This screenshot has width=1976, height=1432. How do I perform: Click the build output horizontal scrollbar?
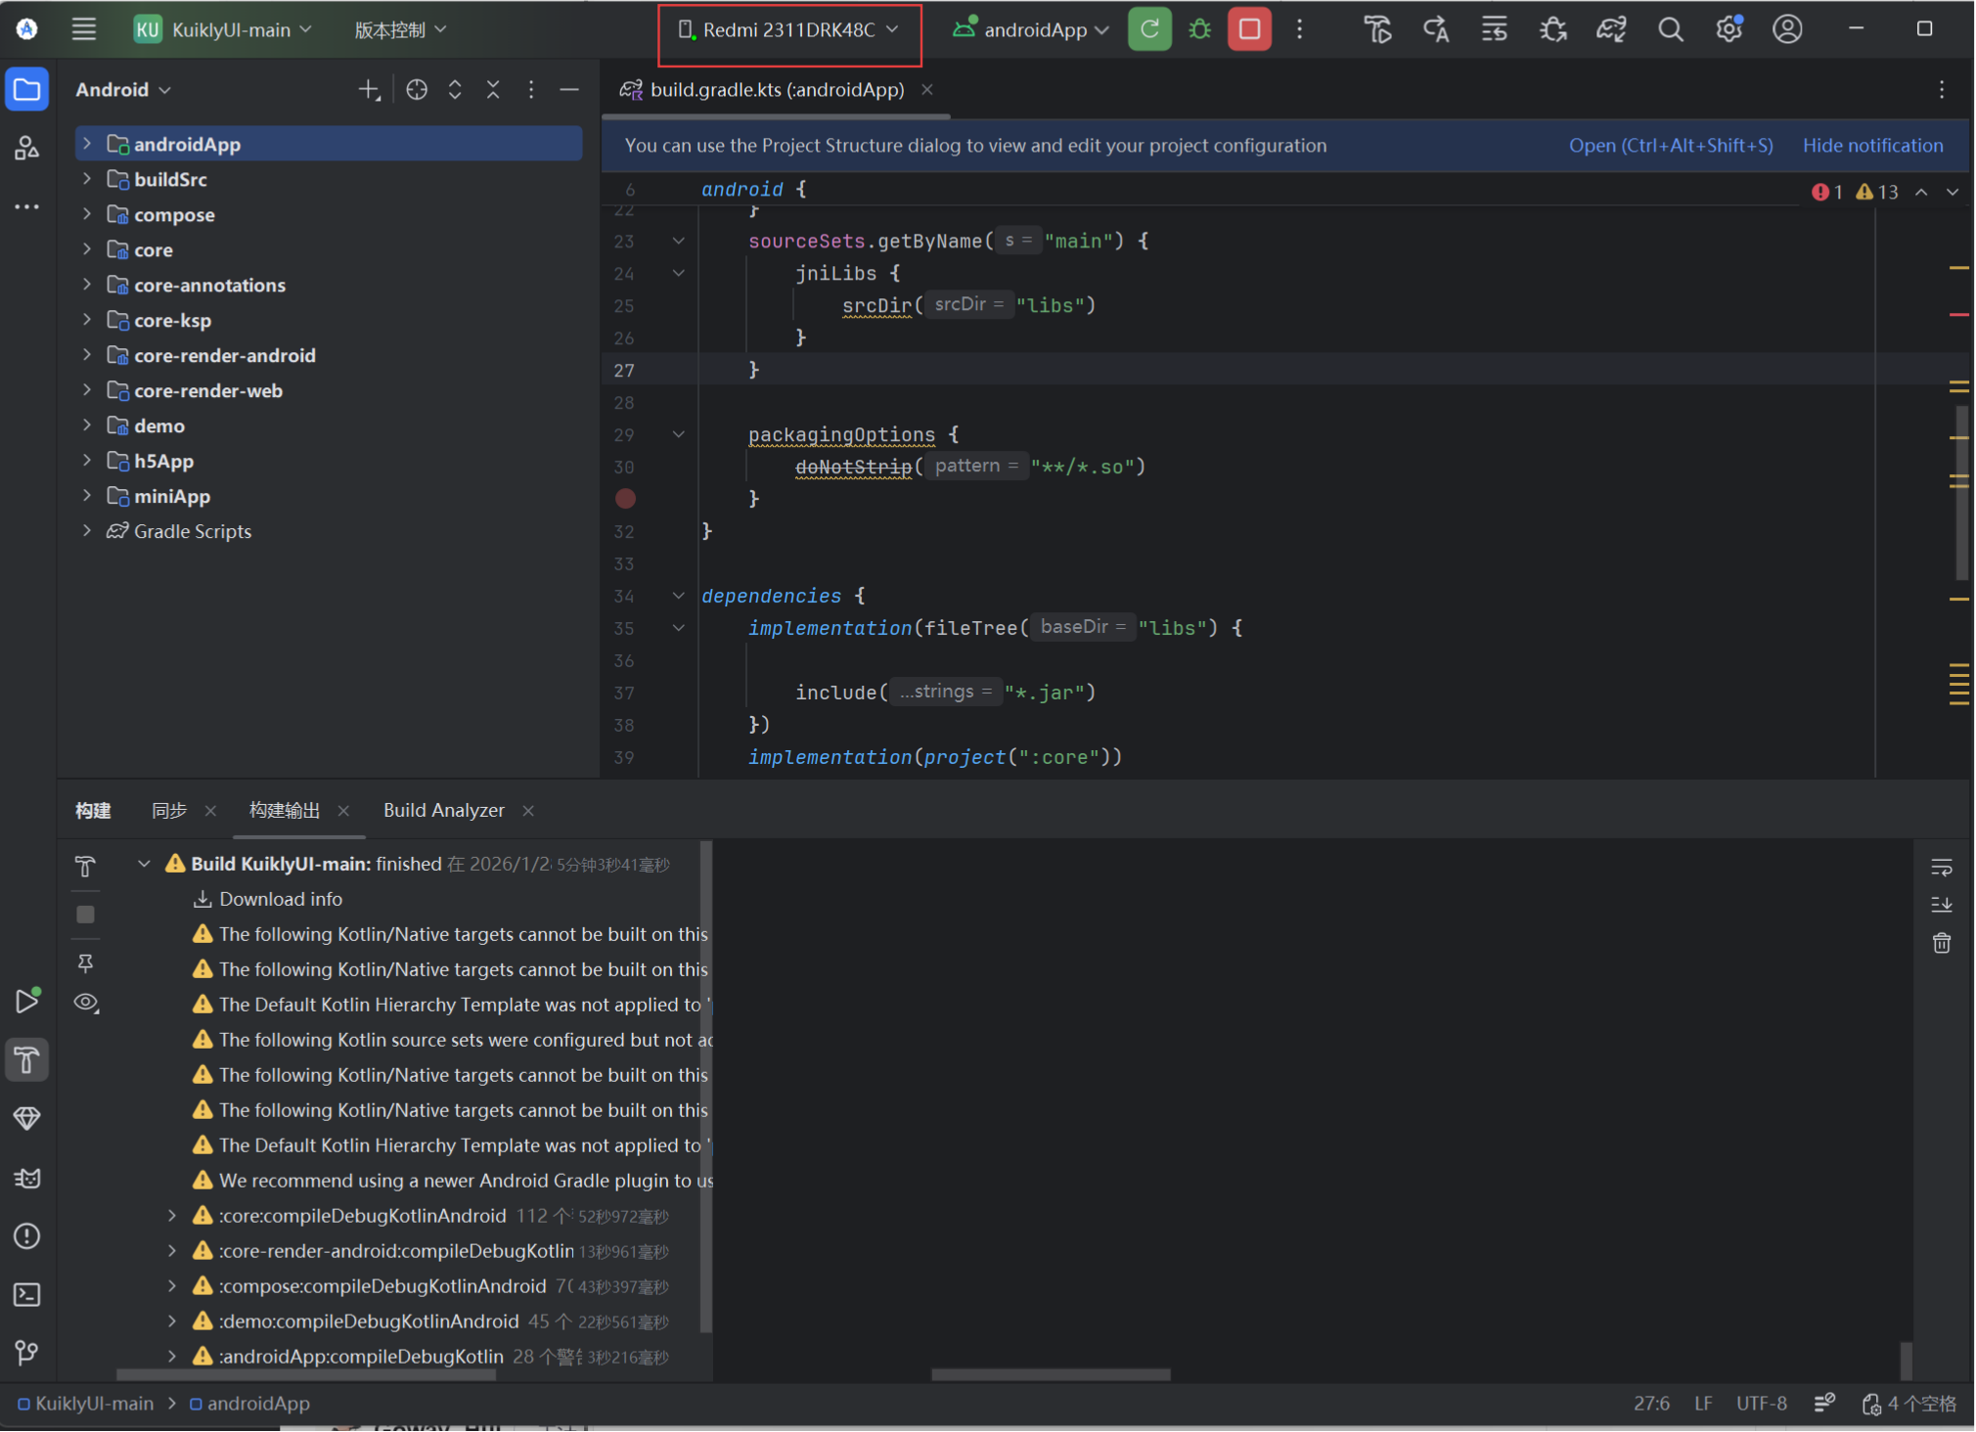coord(1050,1374)
